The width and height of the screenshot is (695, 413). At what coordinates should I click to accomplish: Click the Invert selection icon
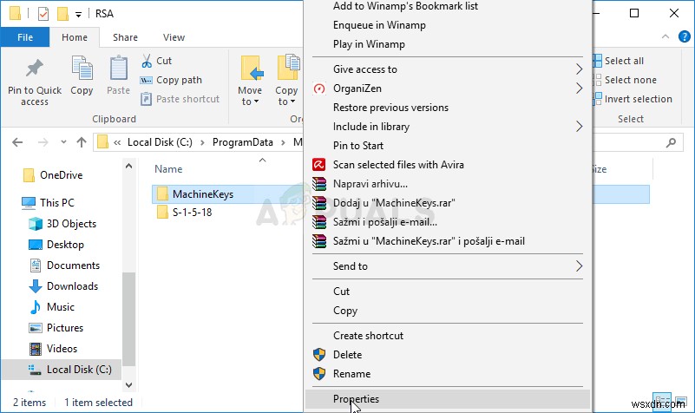[597, 99]
